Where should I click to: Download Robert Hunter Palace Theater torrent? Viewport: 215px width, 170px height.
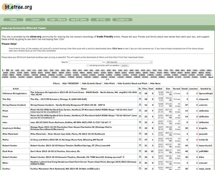pyautogui.click(x=140, y=145)
